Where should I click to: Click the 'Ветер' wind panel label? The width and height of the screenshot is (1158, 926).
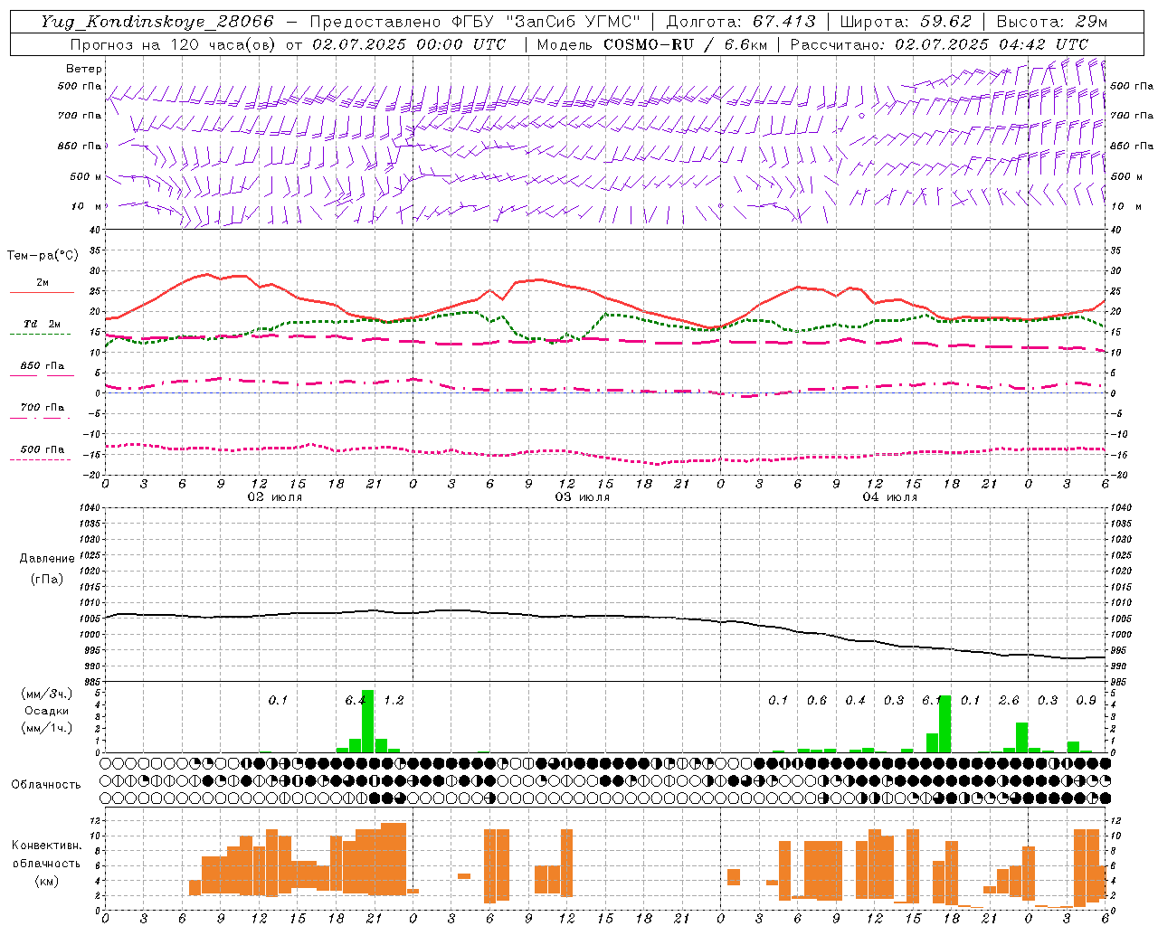[x=83, y=69]
